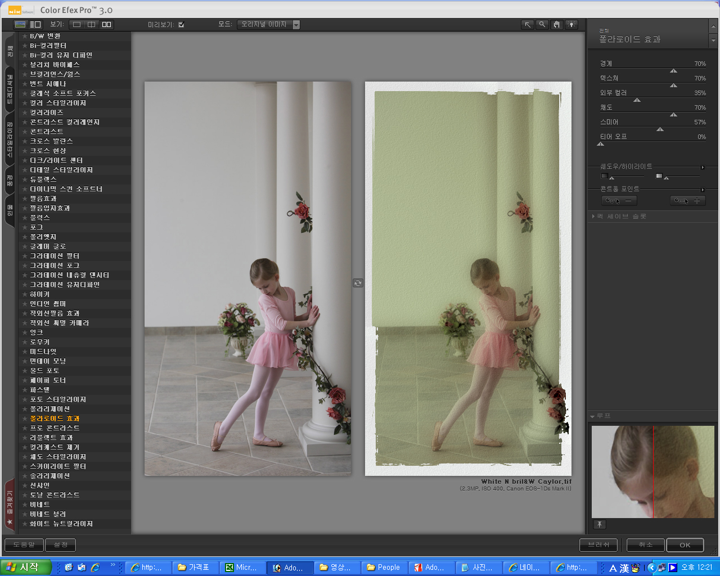Click the add control point button
The height and width of the screenshot is (576, 720).
pyautogui.click(x=687, y=201)
